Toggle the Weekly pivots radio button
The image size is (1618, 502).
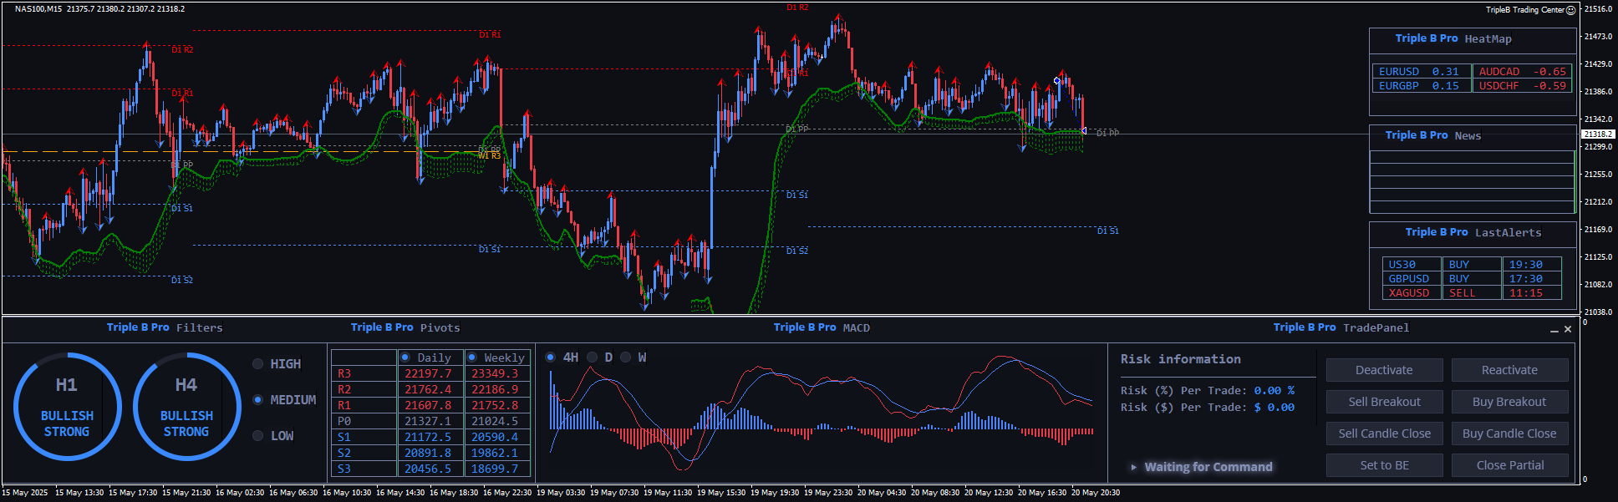pos(472,357)
